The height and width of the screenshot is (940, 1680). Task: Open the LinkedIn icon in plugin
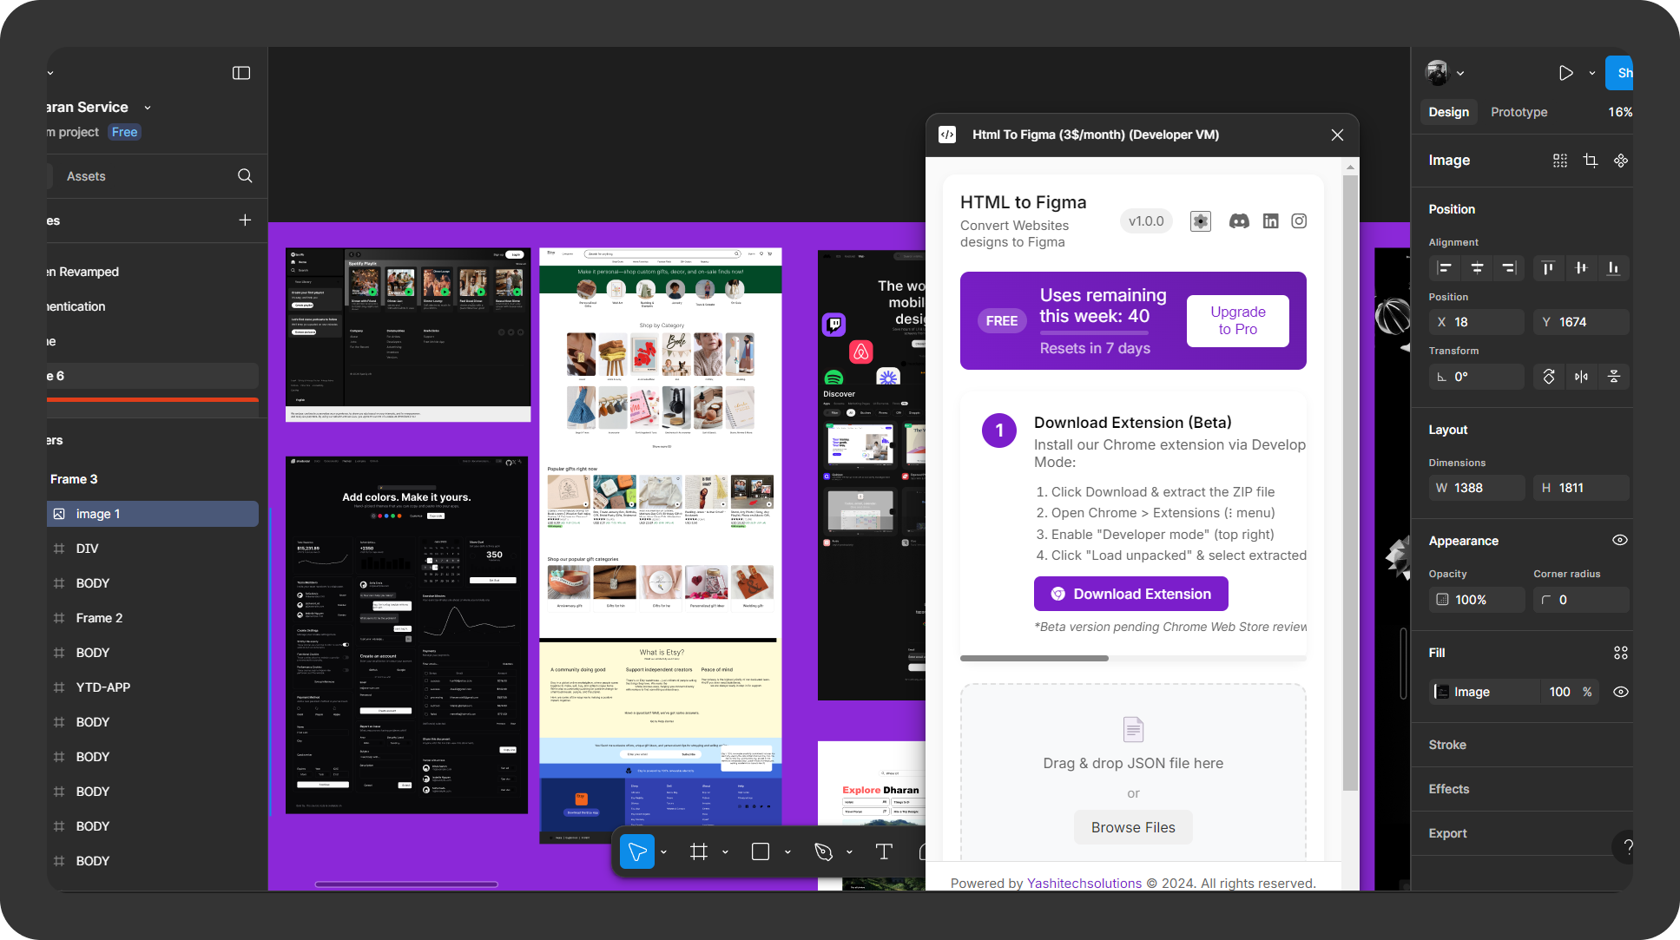pyautogui.click(x=1270, y=221)
